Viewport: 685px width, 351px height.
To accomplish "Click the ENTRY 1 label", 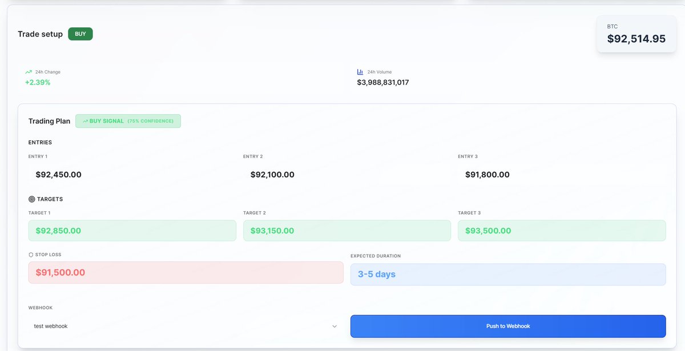I will pyautogui.click(x=38, y=156).
